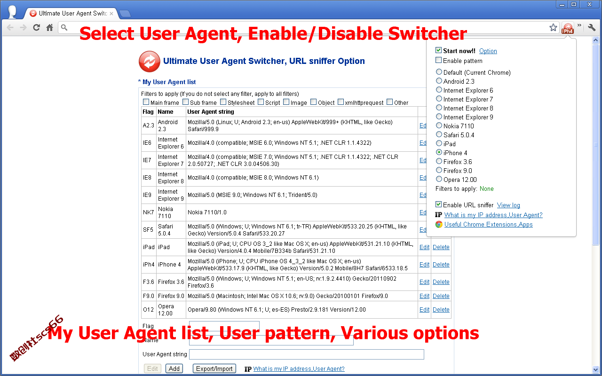Click the Chrome icon beside Useful Extensions

pos(439,224)
